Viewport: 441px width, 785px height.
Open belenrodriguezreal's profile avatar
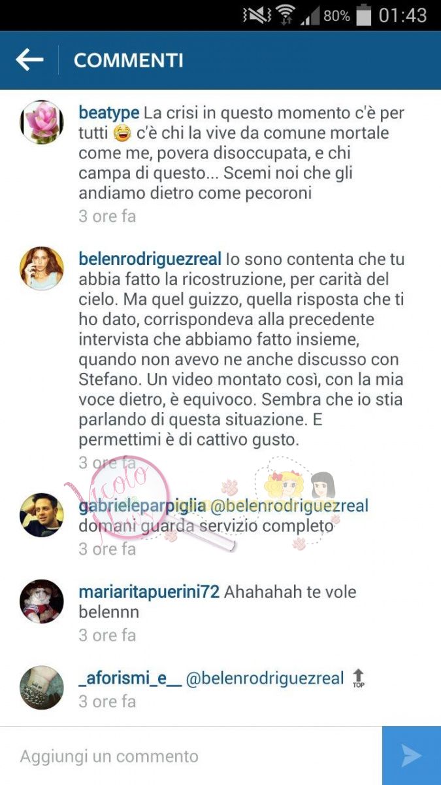(42, 268)
